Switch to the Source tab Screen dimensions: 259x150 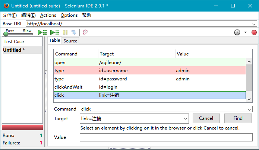[70, 41]
